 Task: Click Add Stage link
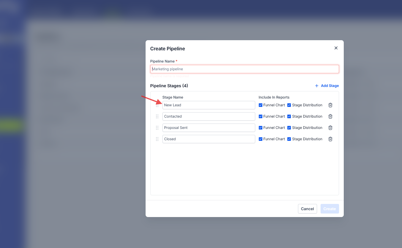(x=327, y=86)
